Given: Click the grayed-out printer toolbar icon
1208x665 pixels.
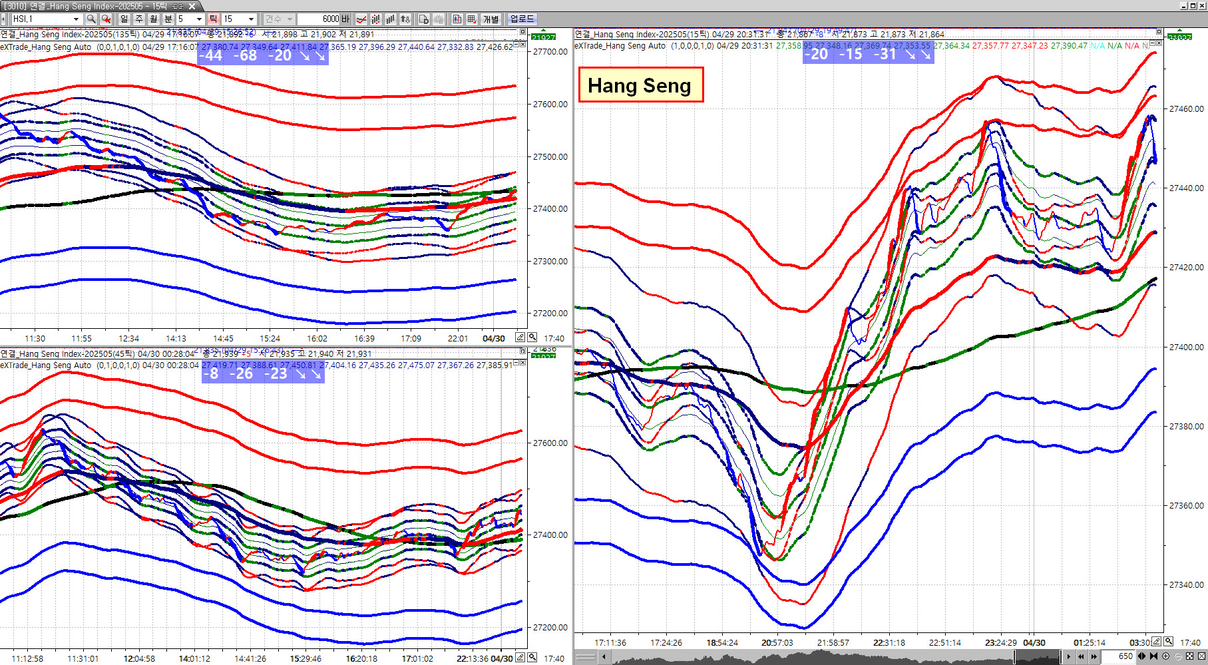Looking at the screenshot, I should pos(439,19).
